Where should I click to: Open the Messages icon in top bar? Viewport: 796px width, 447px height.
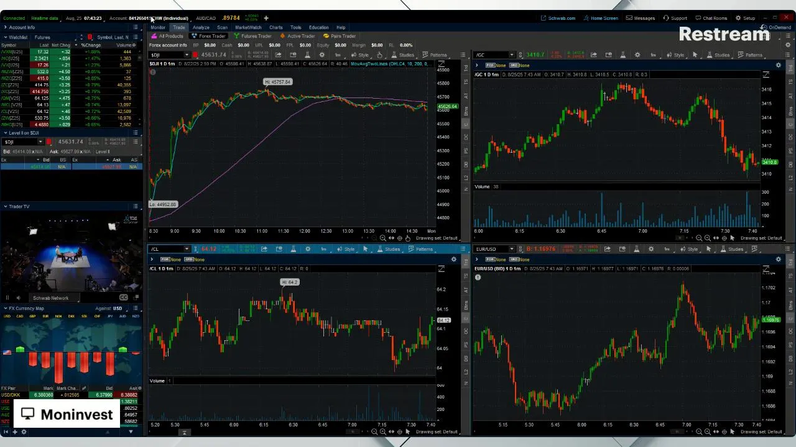pyautogui.click(x=641, y=18)
